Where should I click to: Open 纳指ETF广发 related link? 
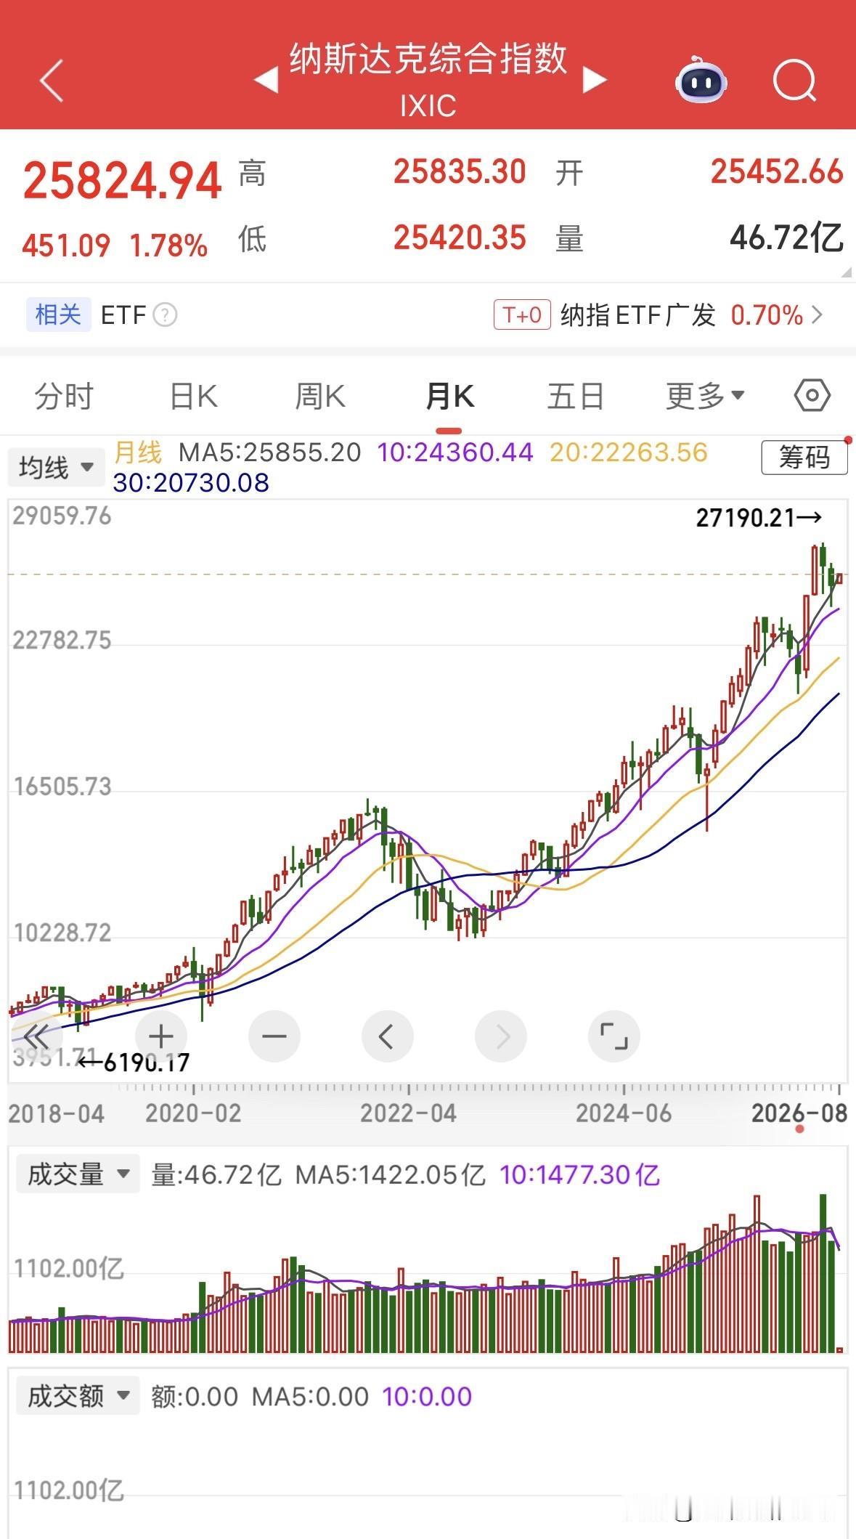point(659,315)
